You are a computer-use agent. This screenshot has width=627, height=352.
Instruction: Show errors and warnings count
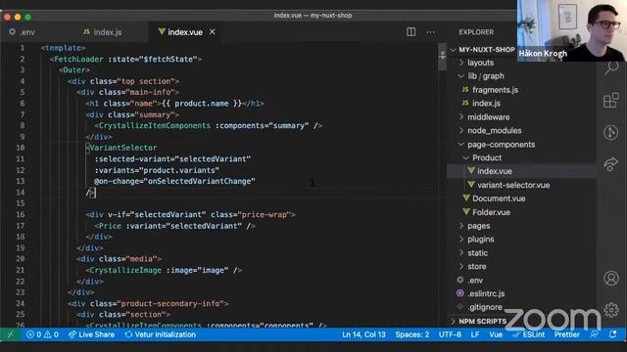(42, 334)
